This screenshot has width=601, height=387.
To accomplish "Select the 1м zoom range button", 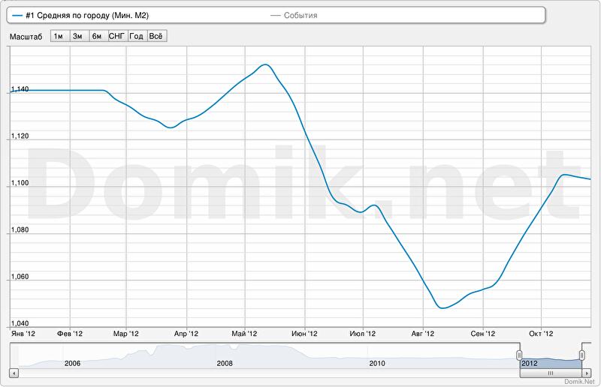I will [x=59, y=36].
